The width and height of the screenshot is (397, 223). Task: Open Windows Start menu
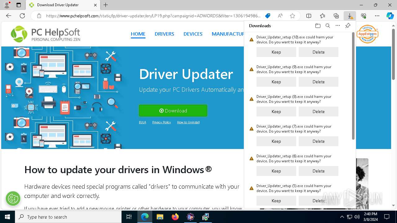point(7,217)
